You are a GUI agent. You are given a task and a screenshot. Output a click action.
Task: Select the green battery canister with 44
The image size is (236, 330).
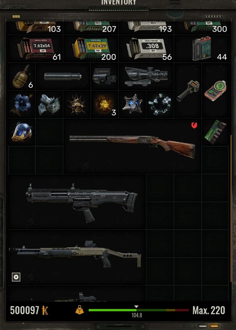pos(202,48)
